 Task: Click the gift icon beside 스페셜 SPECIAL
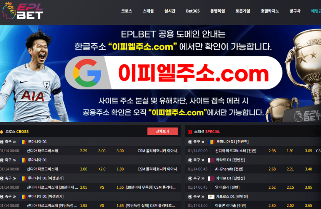click(x=190, y=132)
